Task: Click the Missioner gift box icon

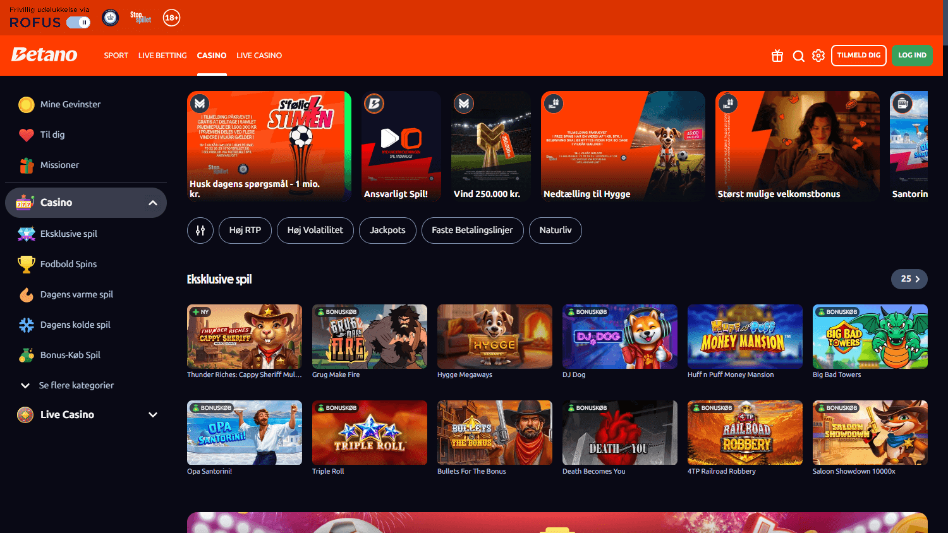Action: [27, 165]
